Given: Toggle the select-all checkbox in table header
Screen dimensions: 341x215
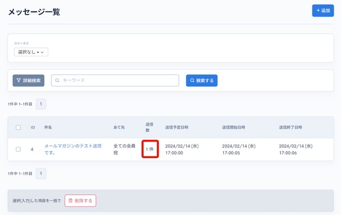Looking at the screenshot, I should coord(18,127).
